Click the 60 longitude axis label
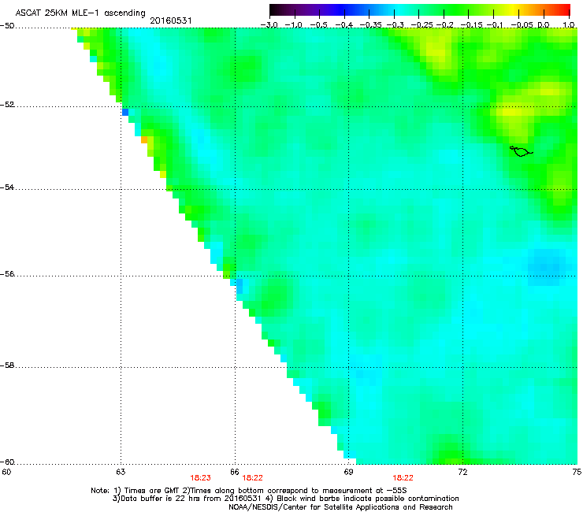This screenshot has width=583, height=512. click(x=6, y=472)
